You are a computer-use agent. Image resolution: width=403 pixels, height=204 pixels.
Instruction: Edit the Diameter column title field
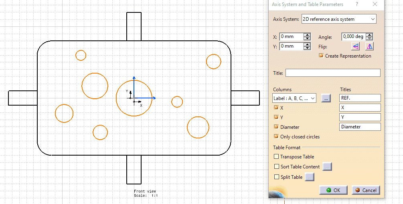tap(360, 127)
